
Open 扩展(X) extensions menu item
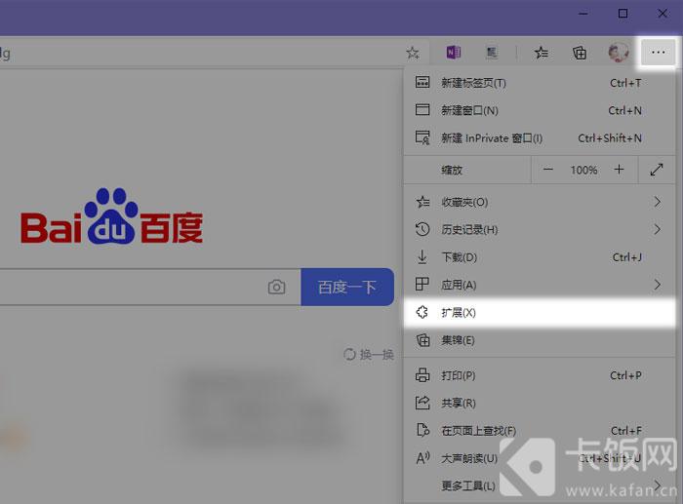[539, 313]
